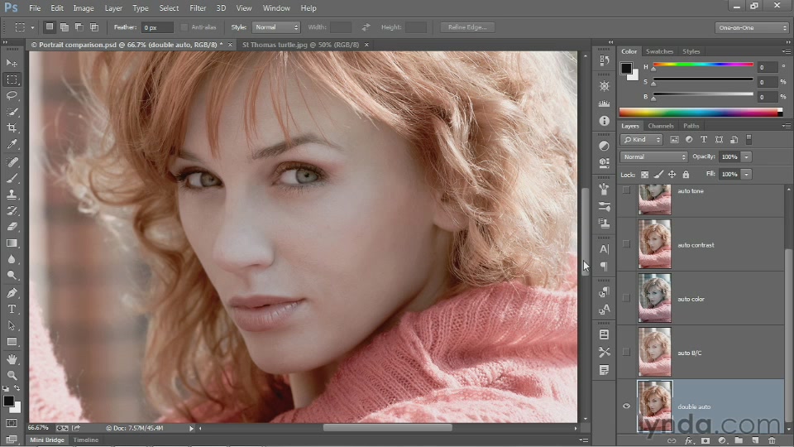Select the Lasso tool
794x447 pixels.
click(x=12, y=95)
